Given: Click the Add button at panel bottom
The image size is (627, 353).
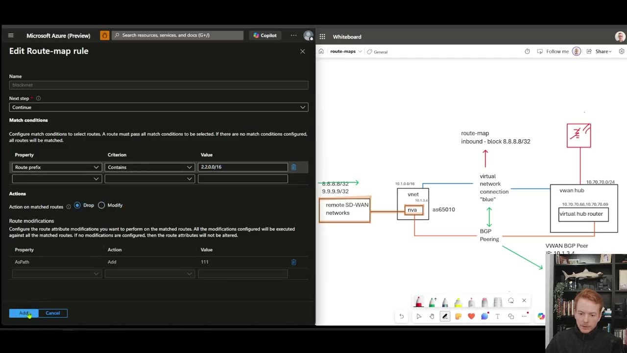Looking at the screenshot, I should click(x=24, y=313).
